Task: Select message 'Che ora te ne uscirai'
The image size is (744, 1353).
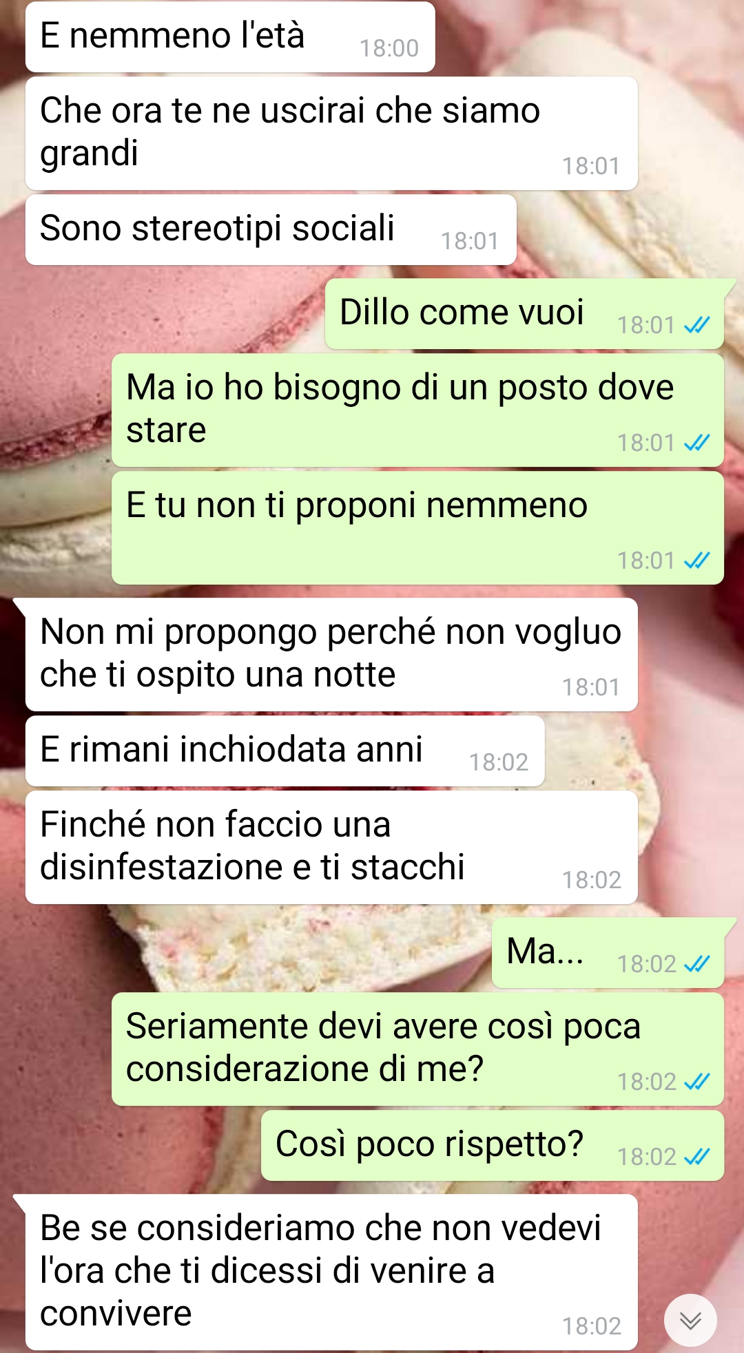Action: [331, 133]
